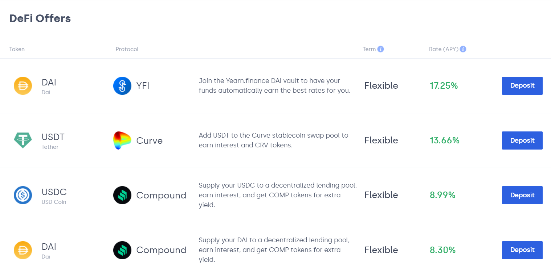This screenshot has height=277, width=551.
Task: Open the Term info tooltip icon
Action: coord(380,49)
